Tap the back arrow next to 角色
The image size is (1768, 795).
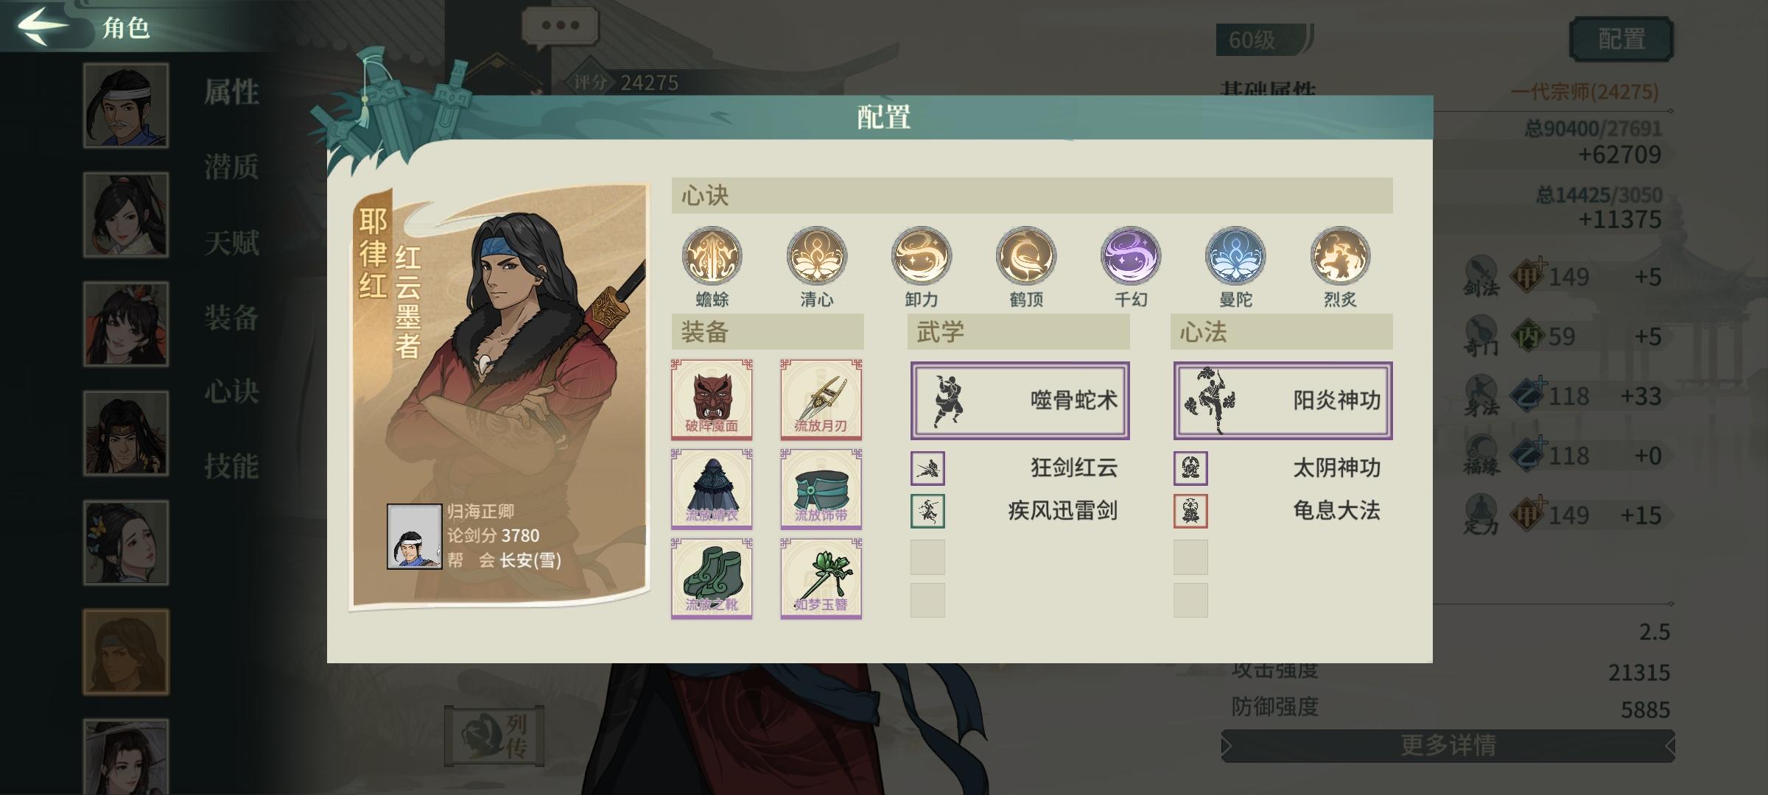click(43, 26)
